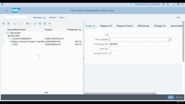Click the EWM EUROPALLET product cell
Viewport: 185px width, 104px height.
click(x=55, y=39)
